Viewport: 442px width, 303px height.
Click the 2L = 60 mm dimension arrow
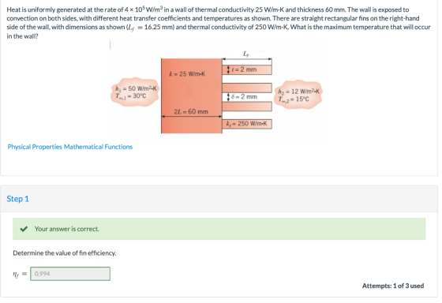tap(191, 116)
